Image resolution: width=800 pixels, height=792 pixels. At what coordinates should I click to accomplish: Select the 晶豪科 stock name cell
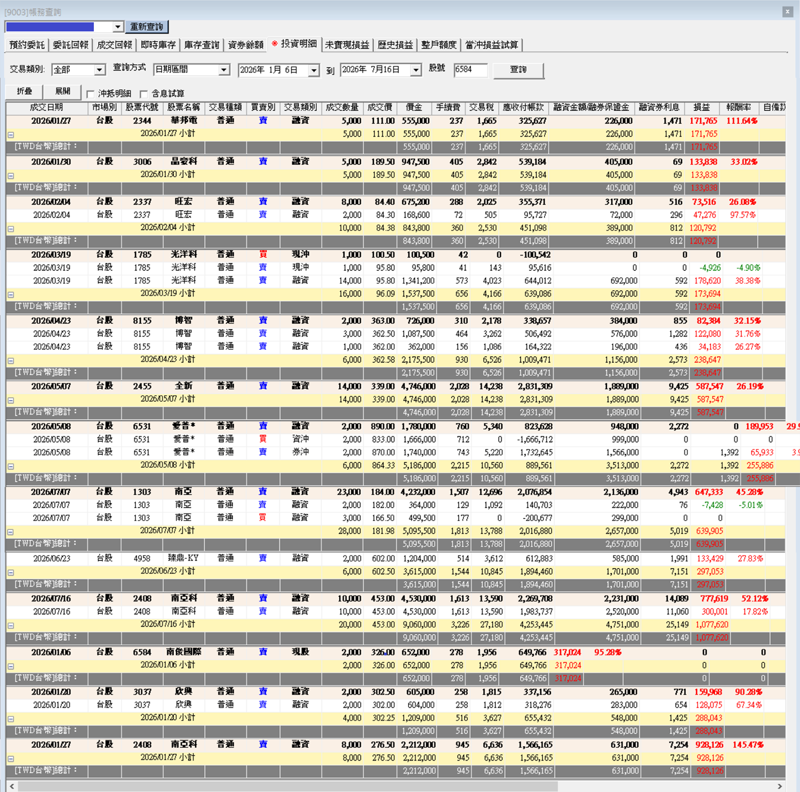coord(183,161)
